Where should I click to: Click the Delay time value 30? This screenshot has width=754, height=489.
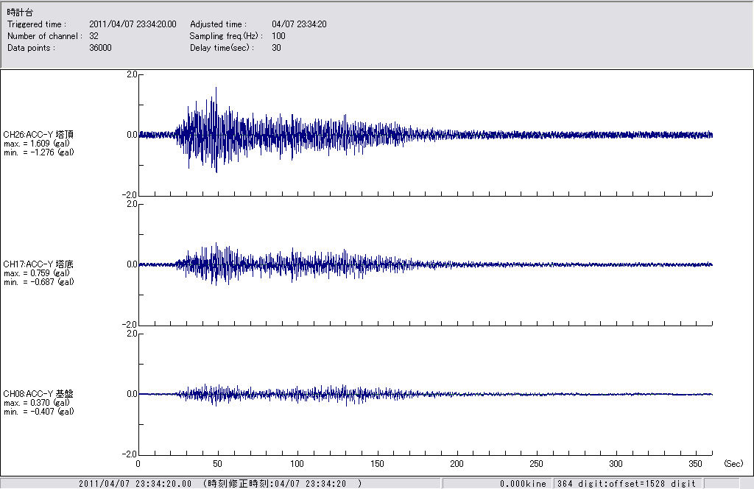tap(276, 48)
